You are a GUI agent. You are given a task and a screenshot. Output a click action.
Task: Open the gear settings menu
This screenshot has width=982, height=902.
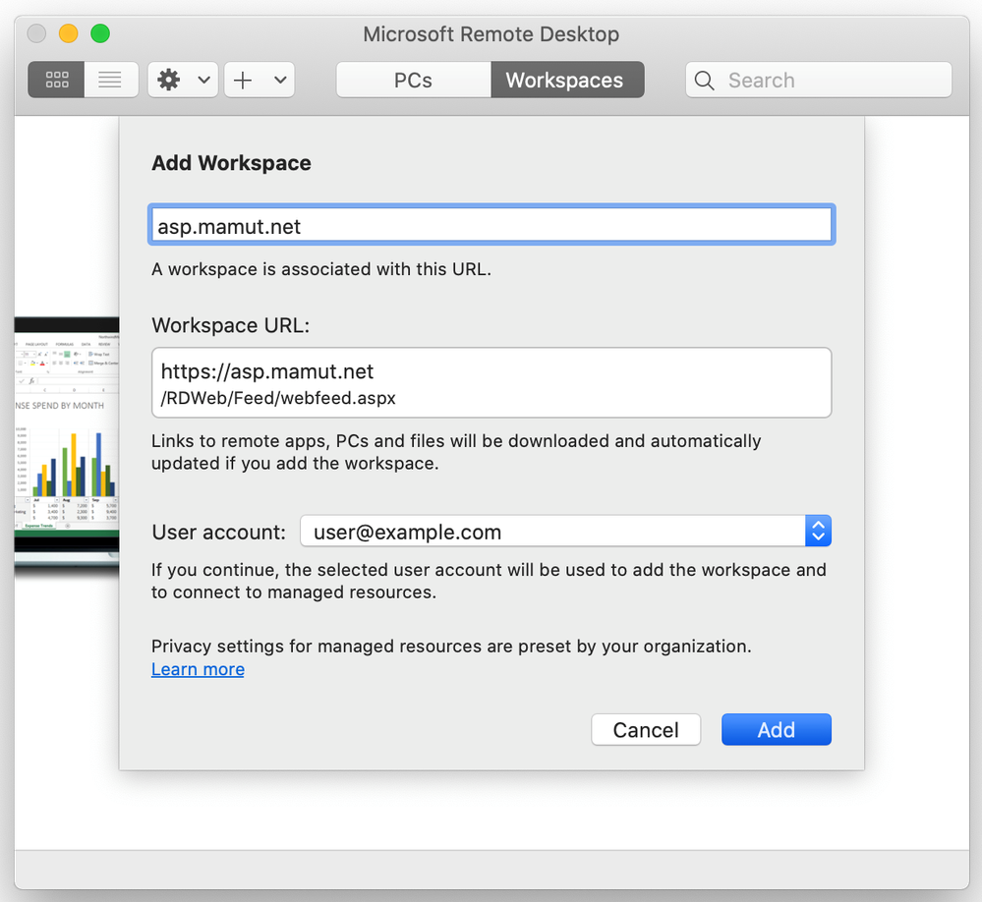point(169,80)
